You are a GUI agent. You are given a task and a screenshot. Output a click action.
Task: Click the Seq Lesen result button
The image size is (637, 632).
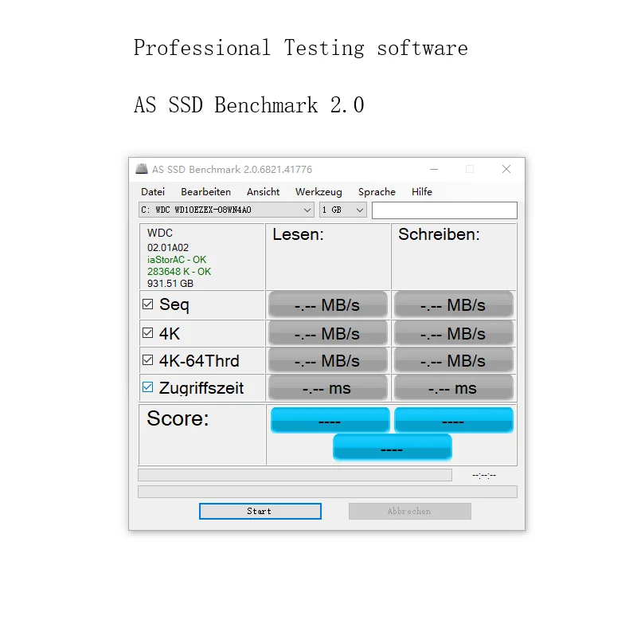point(328,304)
